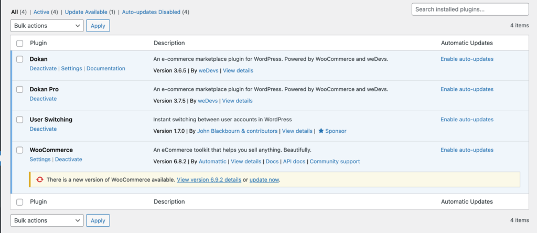
Task: Deactivate the Dokan Pro plugin
Action: (x=43, y=99)
